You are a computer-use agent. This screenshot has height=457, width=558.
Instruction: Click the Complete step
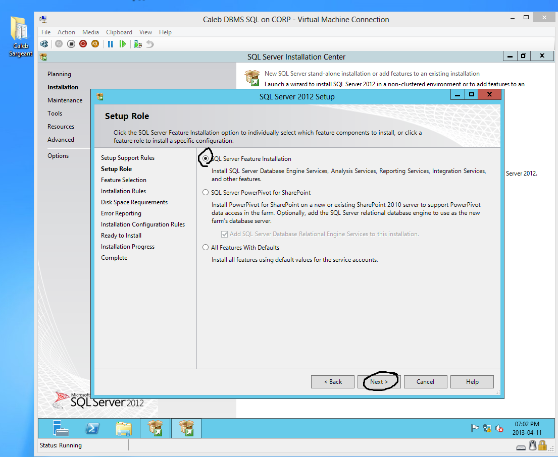click(114, 258)
